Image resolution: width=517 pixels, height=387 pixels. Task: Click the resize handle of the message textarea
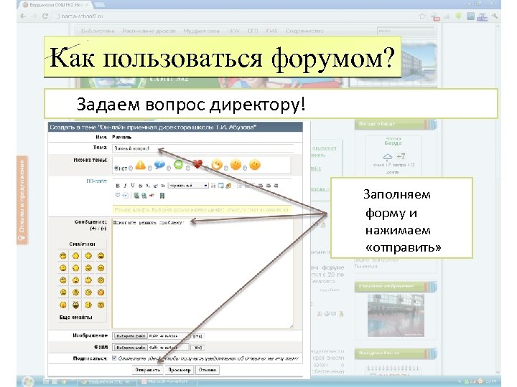click(x=291, y=326)
